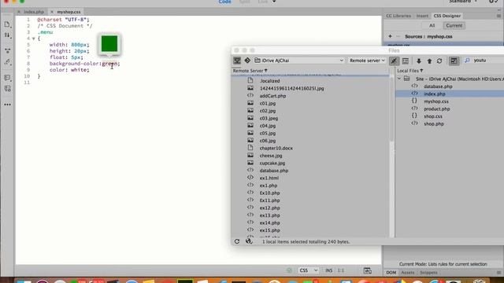This screenshot has height=283, width=504.
Task: Click Get files down arrow in Files panel
Action: [418, 61]
